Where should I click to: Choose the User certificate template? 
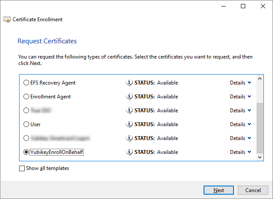pyautogui.click(x=26, y=124)
